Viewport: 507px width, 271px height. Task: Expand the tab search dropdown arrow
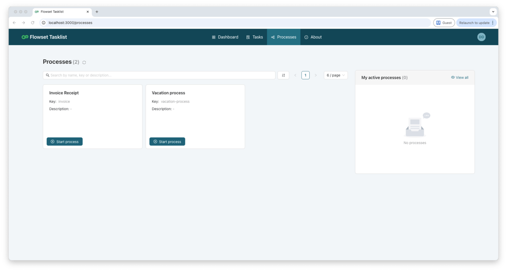tap(493, 12)
